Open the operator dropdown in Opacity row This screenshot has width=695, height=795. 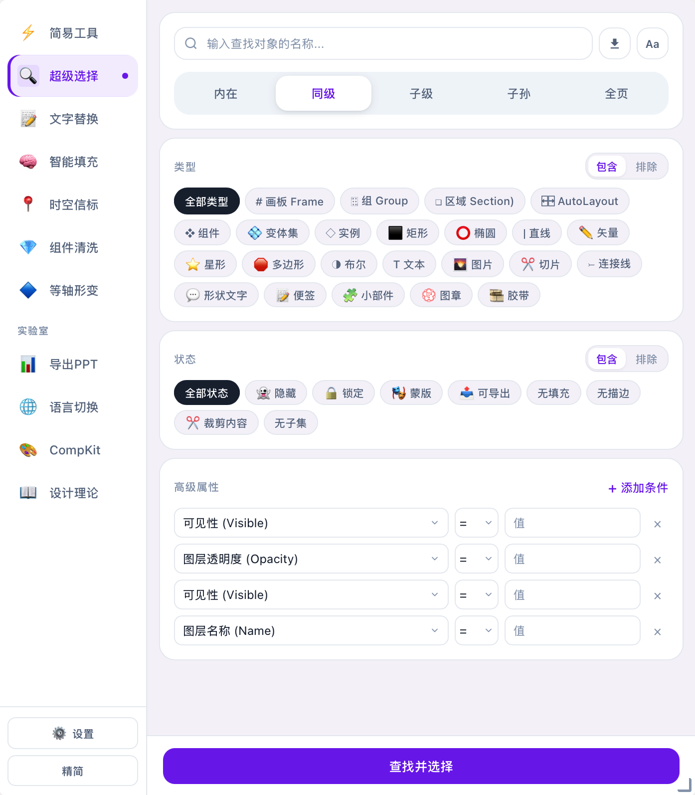coord(477,559)
